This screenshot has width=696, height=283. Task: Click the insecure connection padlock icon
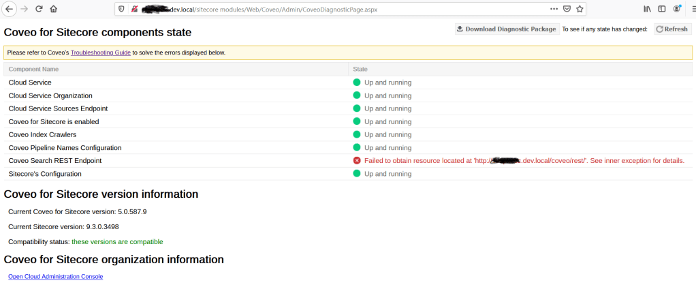click(x=134, y=9)
